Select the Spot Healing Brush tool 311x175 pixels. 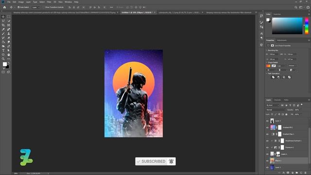pyautogui.click(x=9, y=29)
